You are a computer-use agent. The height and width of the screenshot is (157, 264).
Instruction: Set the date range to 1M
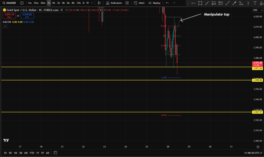15,153
